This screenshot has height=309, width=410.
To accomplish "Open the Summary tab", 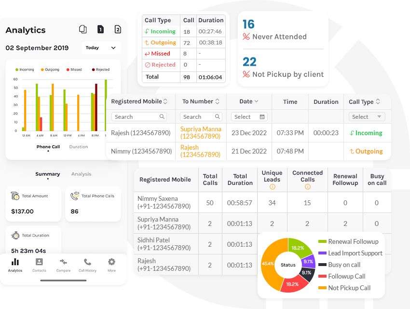I will point(47,174).
